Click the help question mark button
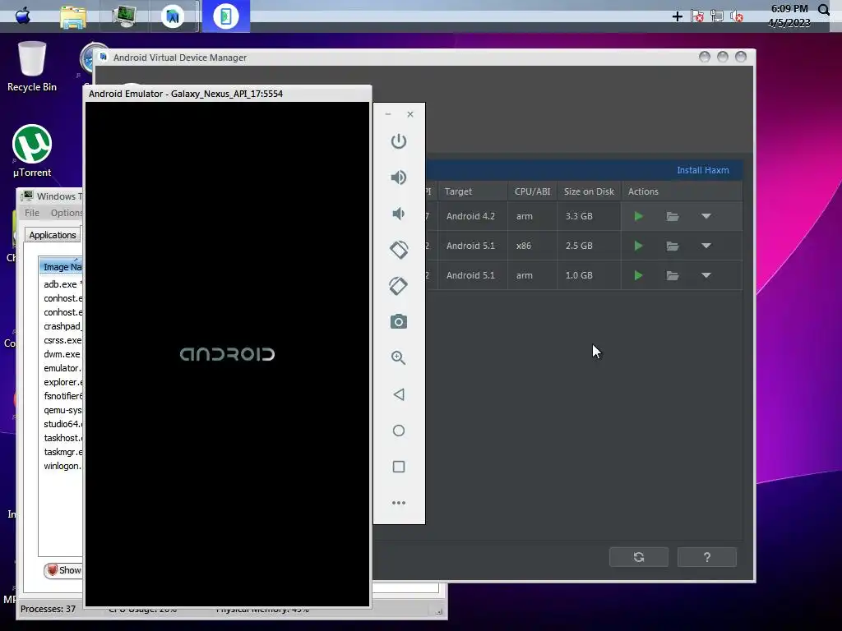 point(706,557)
